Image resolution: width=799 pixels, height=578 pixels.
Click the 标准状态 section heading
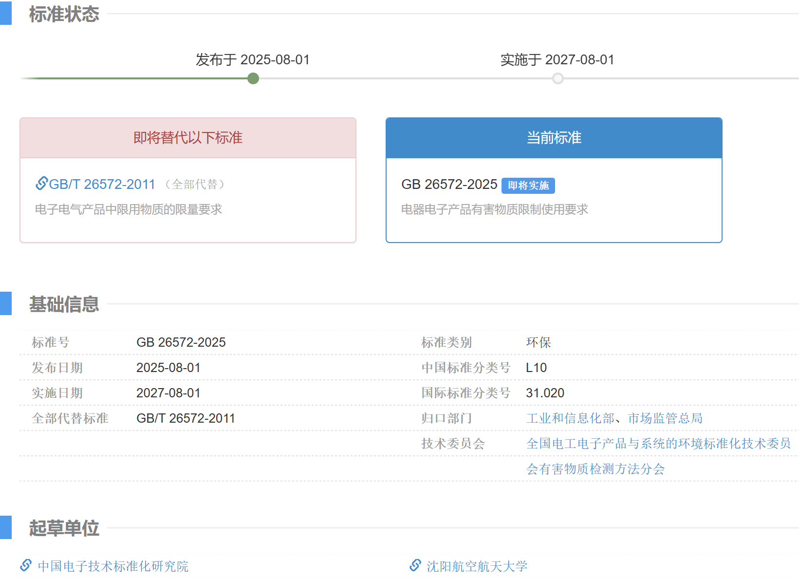coord(64,14)
